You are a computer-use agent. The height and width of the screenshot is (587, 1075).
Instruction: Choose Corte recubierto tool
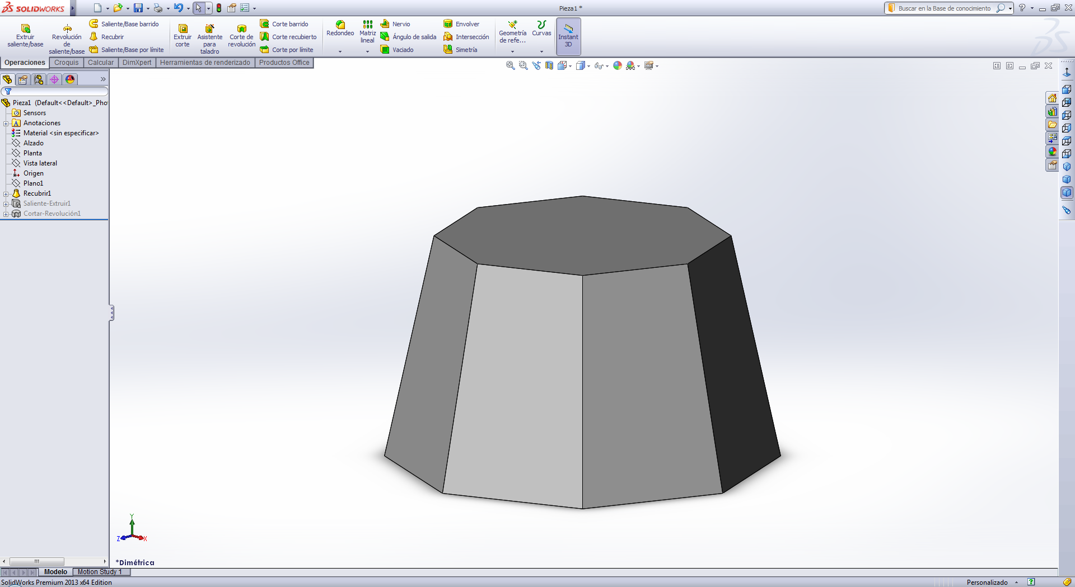[288, 37]
